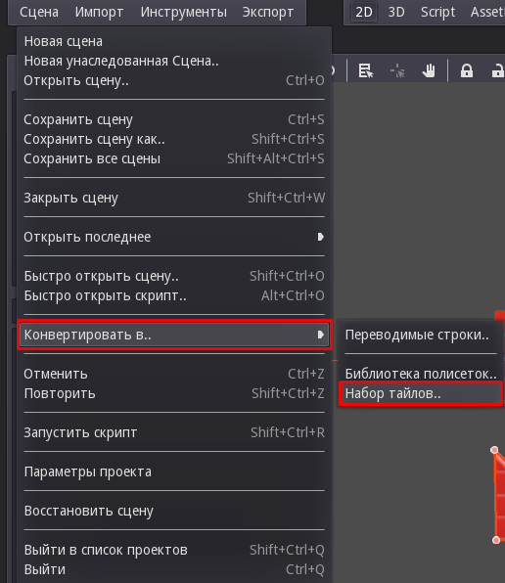
Task: Switch to the 3D workspace
Action: coord(396,12)
